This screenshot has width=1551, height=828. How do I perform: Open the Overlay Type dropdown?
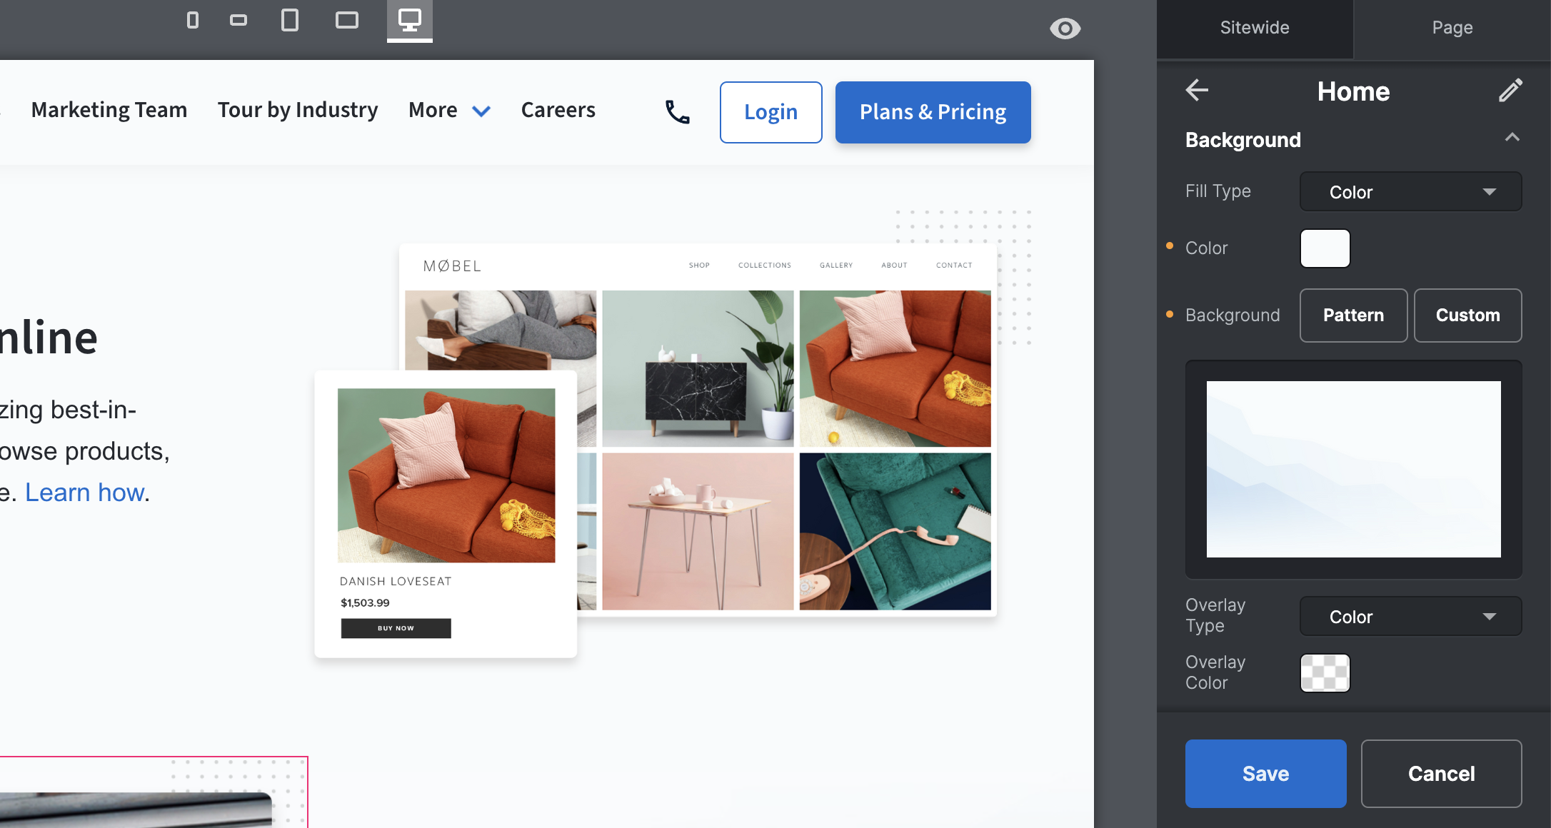pos(1410,617)
